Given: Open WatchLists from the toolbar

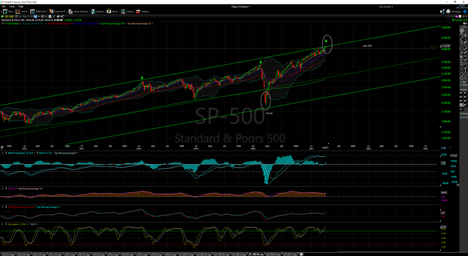Looking at the screenshot, I should [38, 11].
